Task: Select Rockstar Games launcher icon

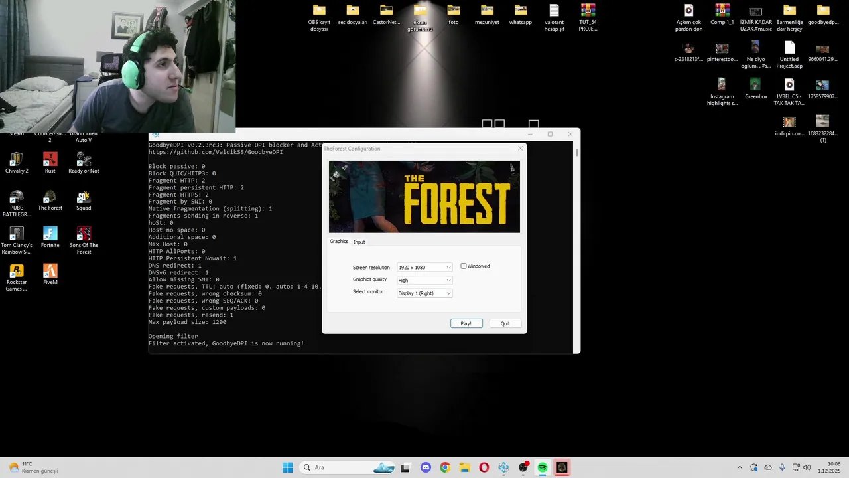Action: click(17, 278)
